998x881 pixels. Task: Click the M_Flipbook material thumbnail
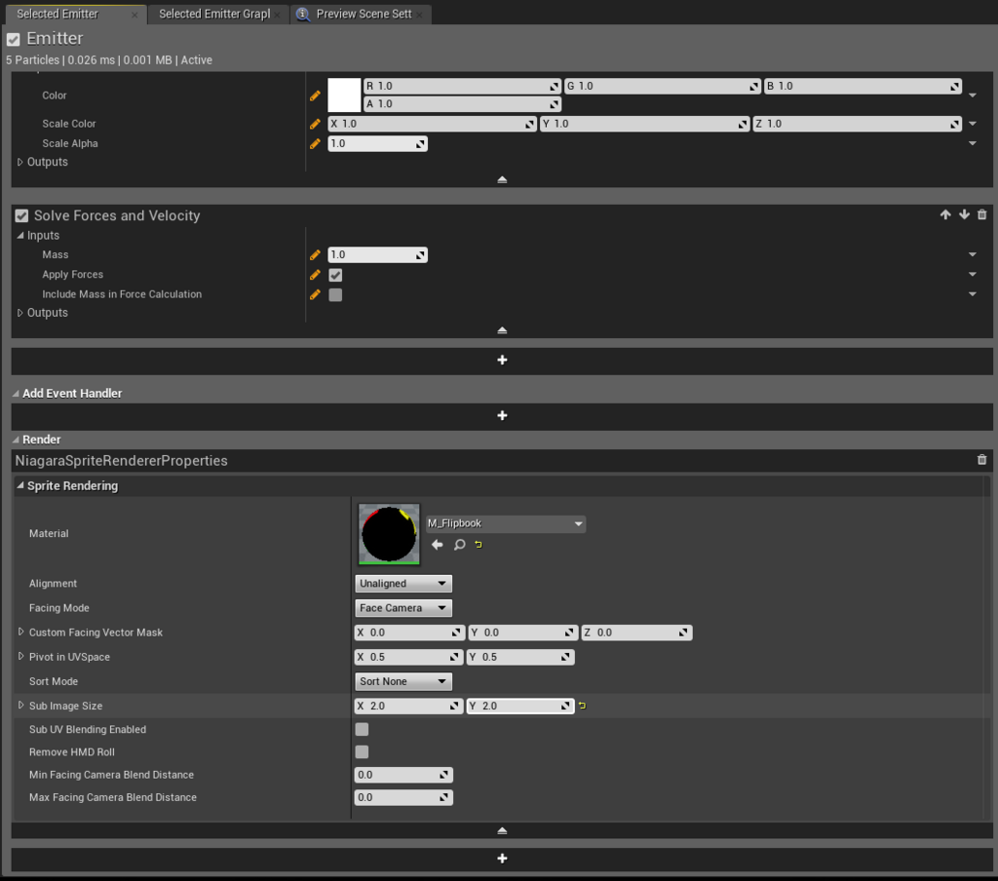click(x=389, y=534)
